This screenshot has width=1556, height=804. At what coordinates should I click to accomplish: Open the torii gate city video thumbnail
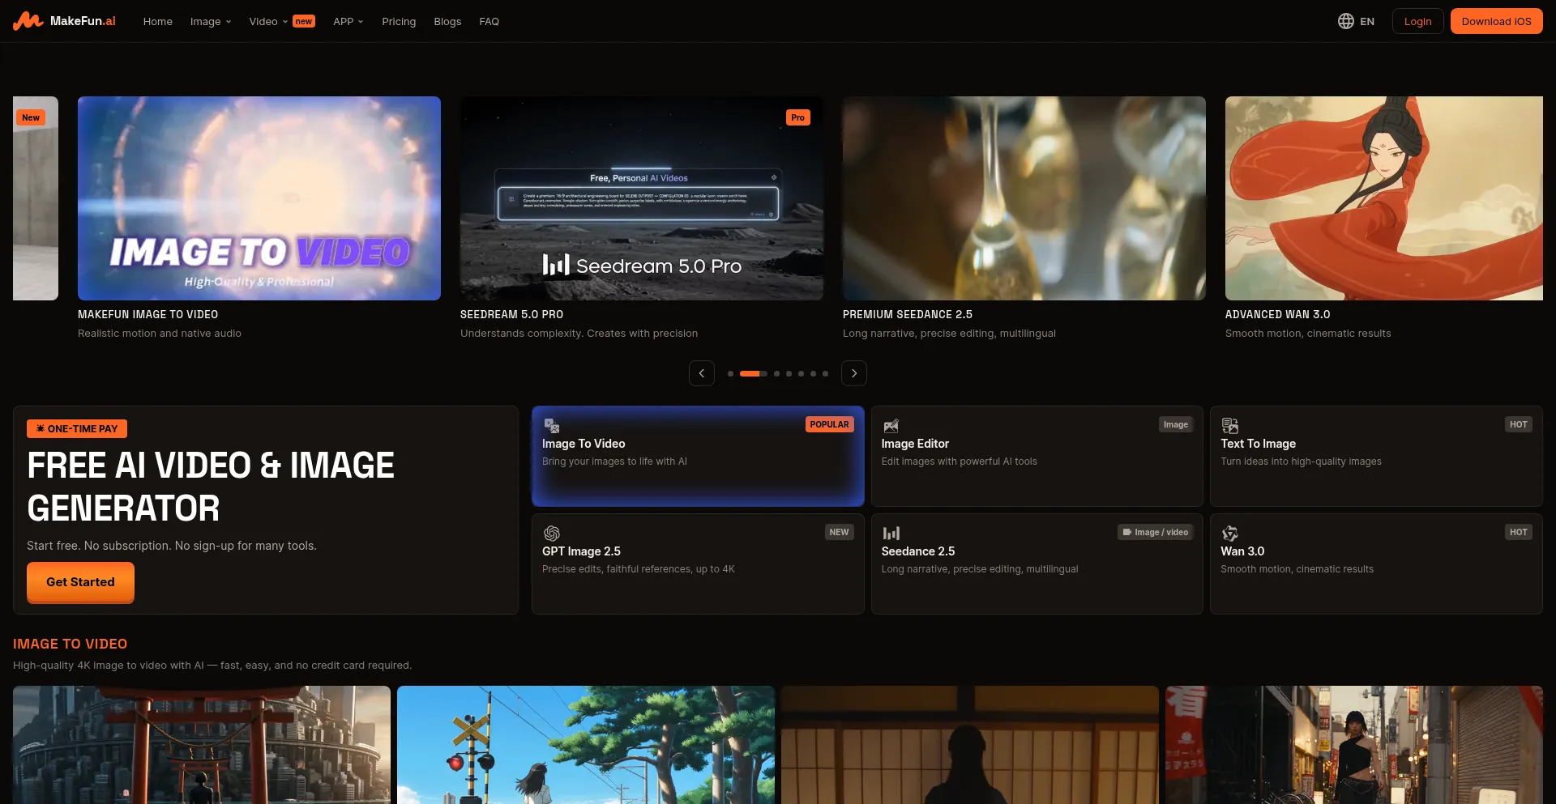202,745
